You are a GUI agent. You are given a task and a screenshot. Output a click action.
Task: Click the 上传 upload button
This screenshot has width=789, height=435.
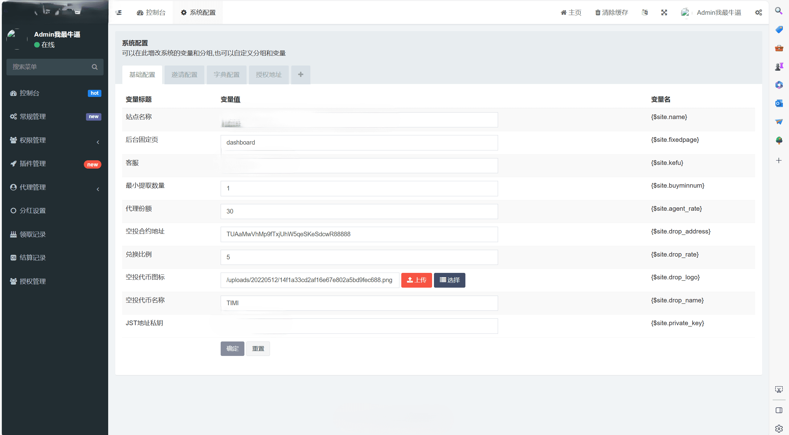click(x=416, y=280)
